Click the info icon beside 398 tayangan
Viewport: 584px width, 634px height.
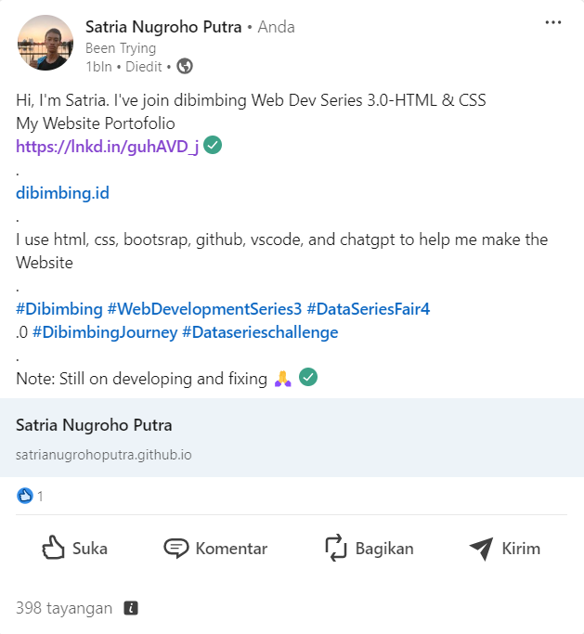click(x=131, y=608)
